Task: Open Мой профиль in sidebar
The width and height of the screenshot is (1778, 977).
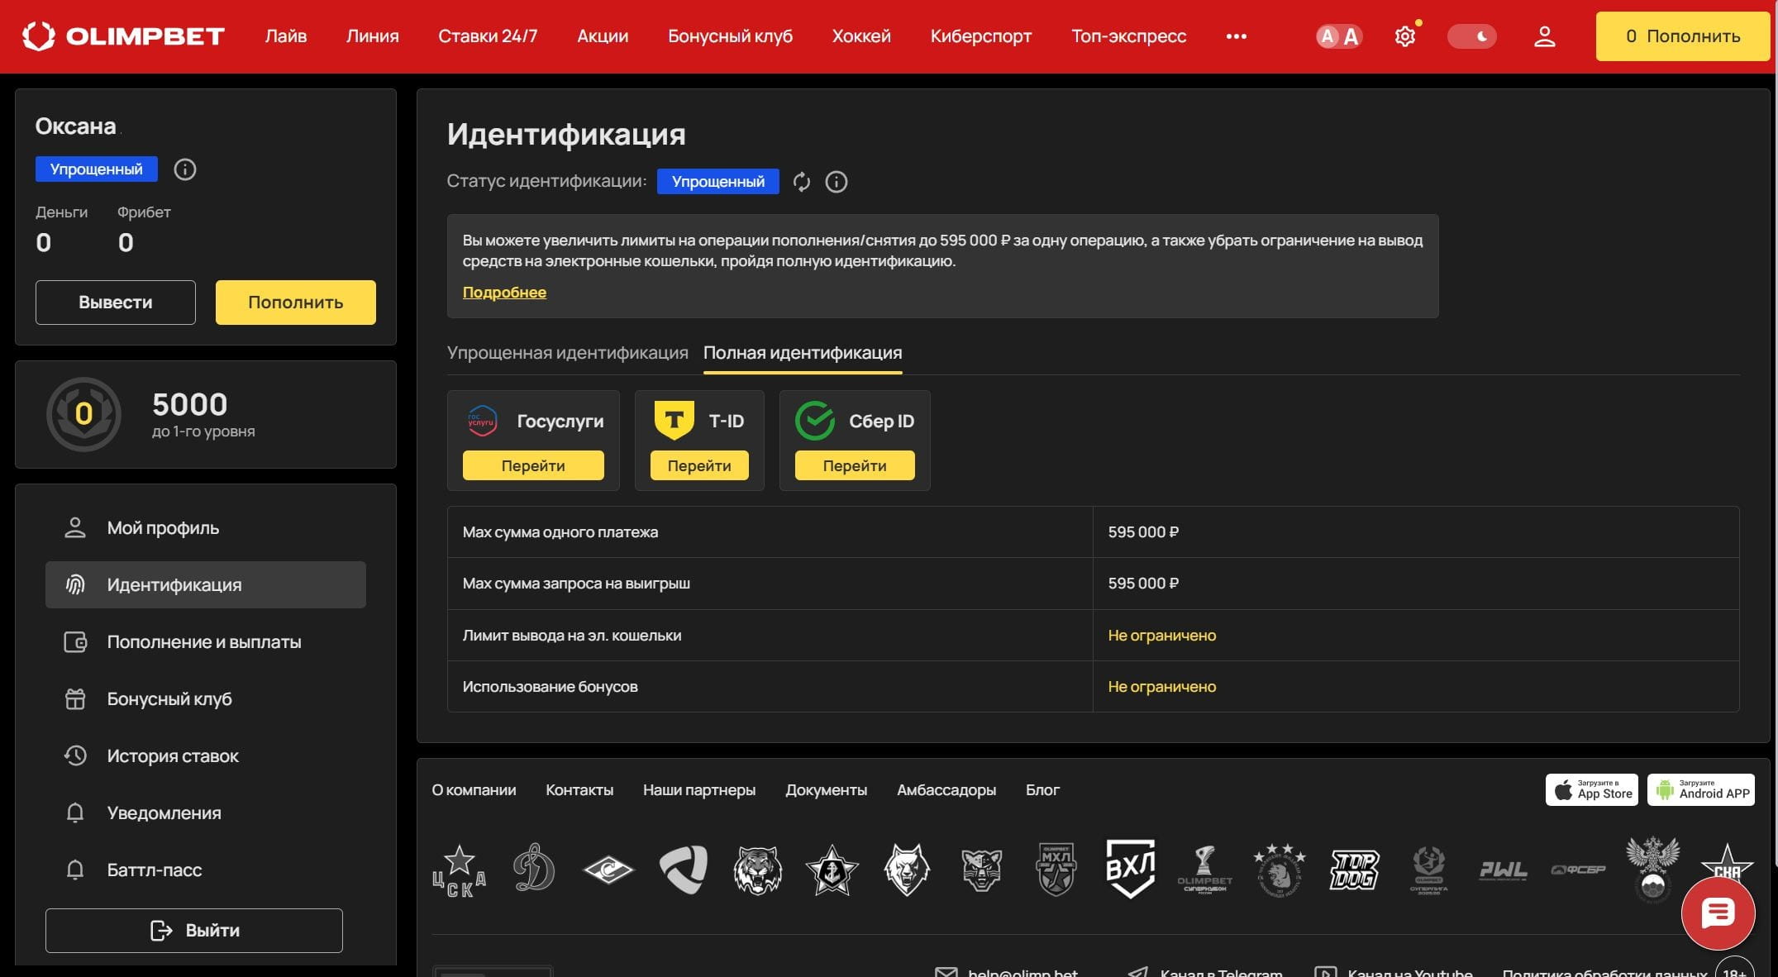Action: pos(206,528)
